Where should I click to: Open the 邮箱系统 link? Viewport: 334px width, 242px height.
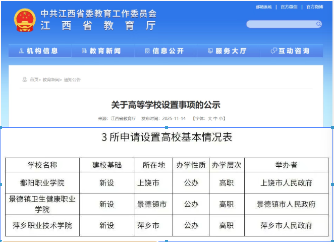point(264,7)
